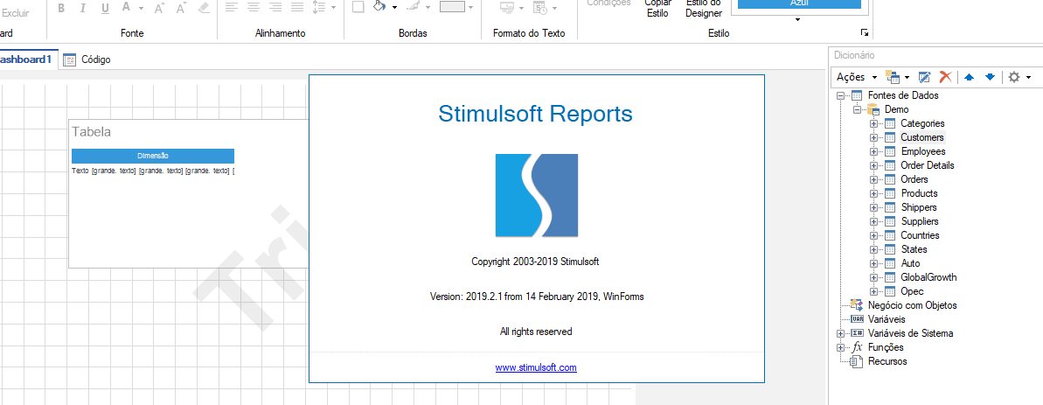Viewport: 1043px width, 405px height.
Task: Open the Ações menu in Dicionário
Action: click(x=857, y=77)
